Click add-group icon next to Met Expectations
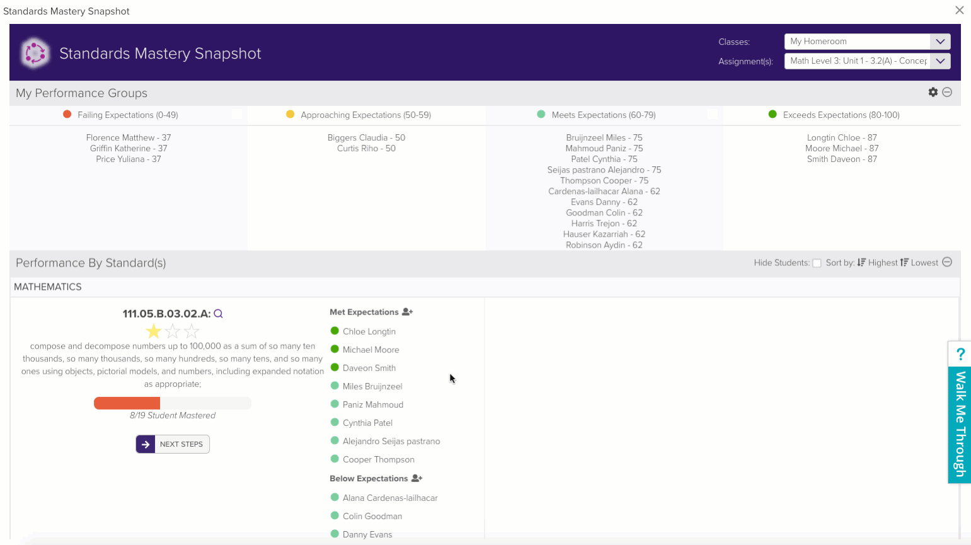The height and width of the screenshot is (545, 971). [407, 312]
